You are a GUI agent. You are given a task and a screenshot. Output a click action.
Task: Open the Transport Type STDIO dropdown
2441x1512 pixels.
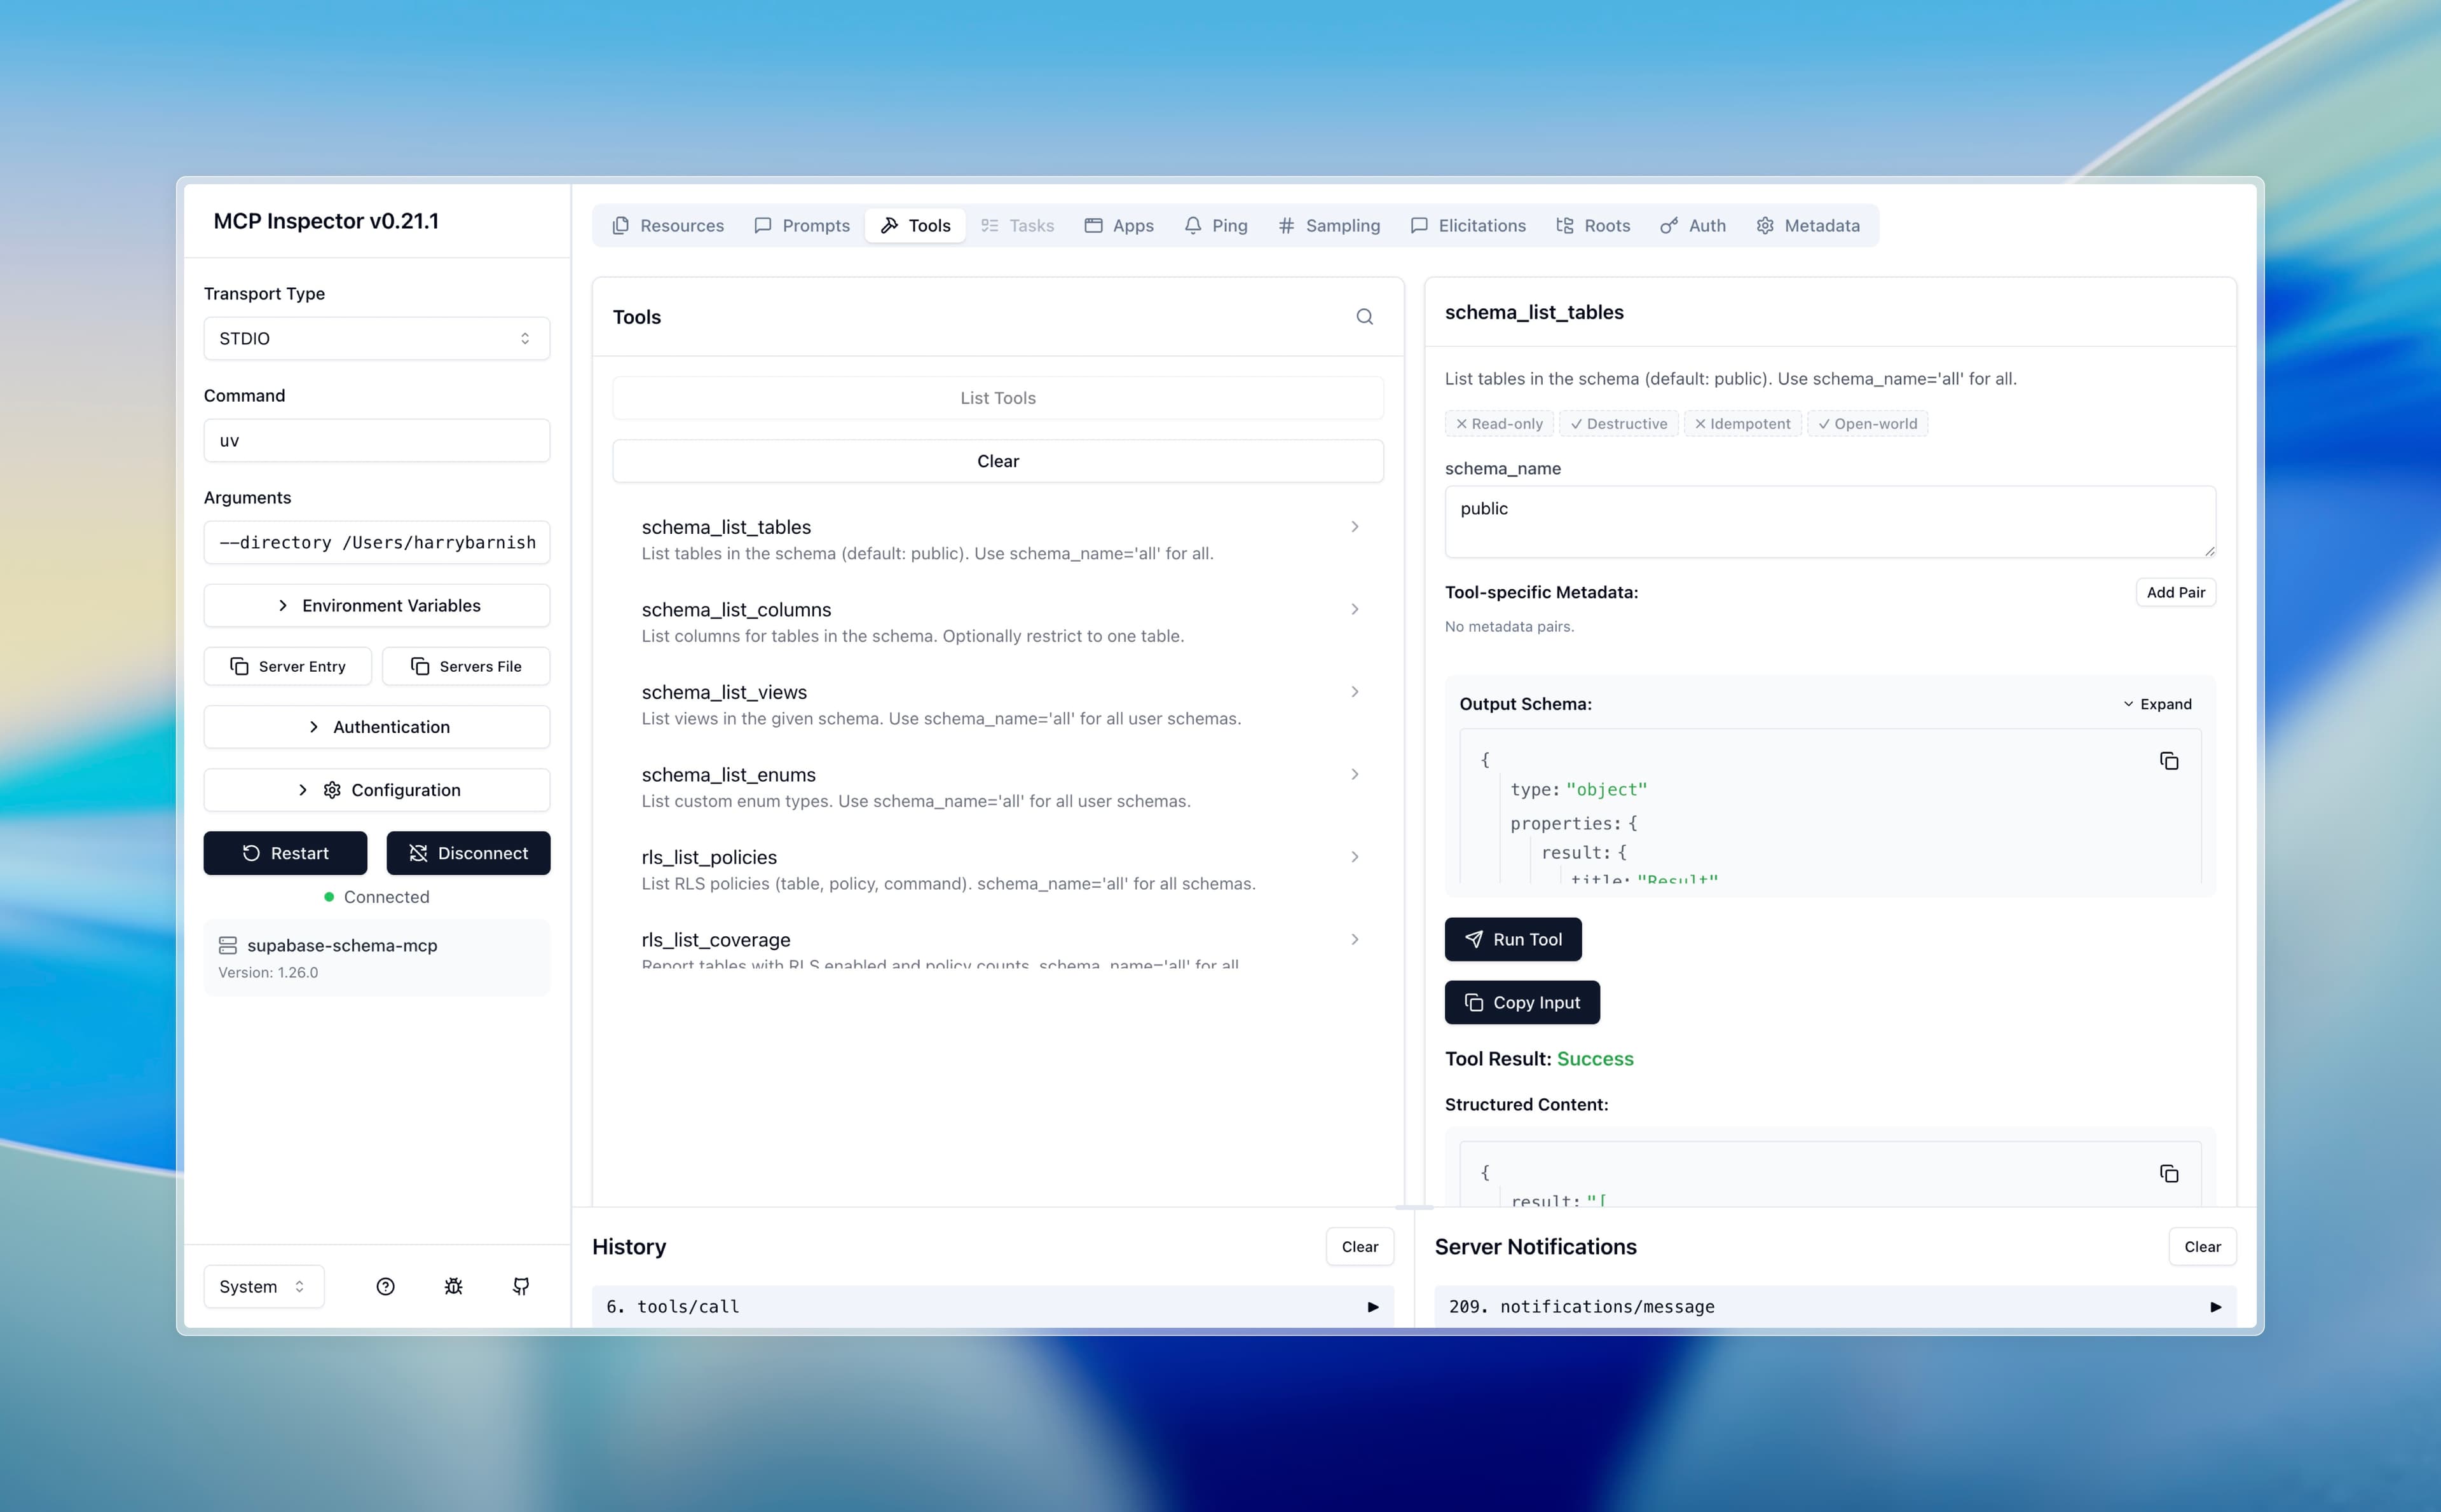377,338
